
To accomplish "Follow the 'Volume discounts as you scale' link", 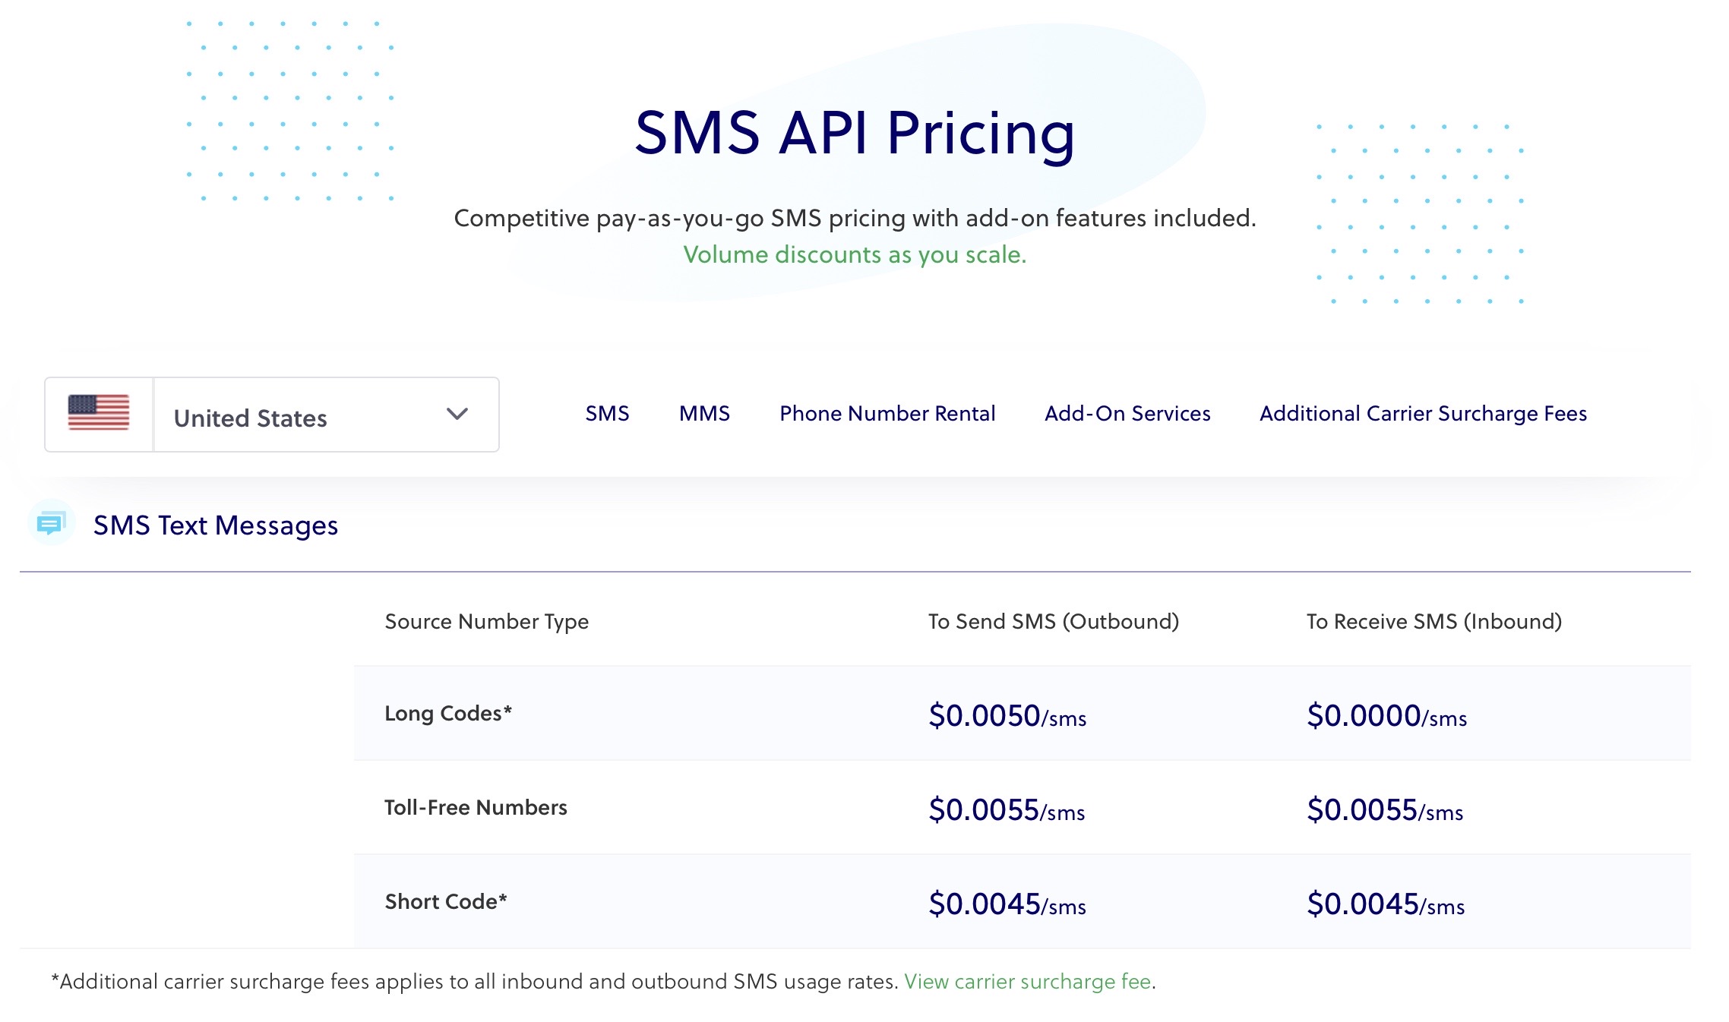I will coord(855,254).
